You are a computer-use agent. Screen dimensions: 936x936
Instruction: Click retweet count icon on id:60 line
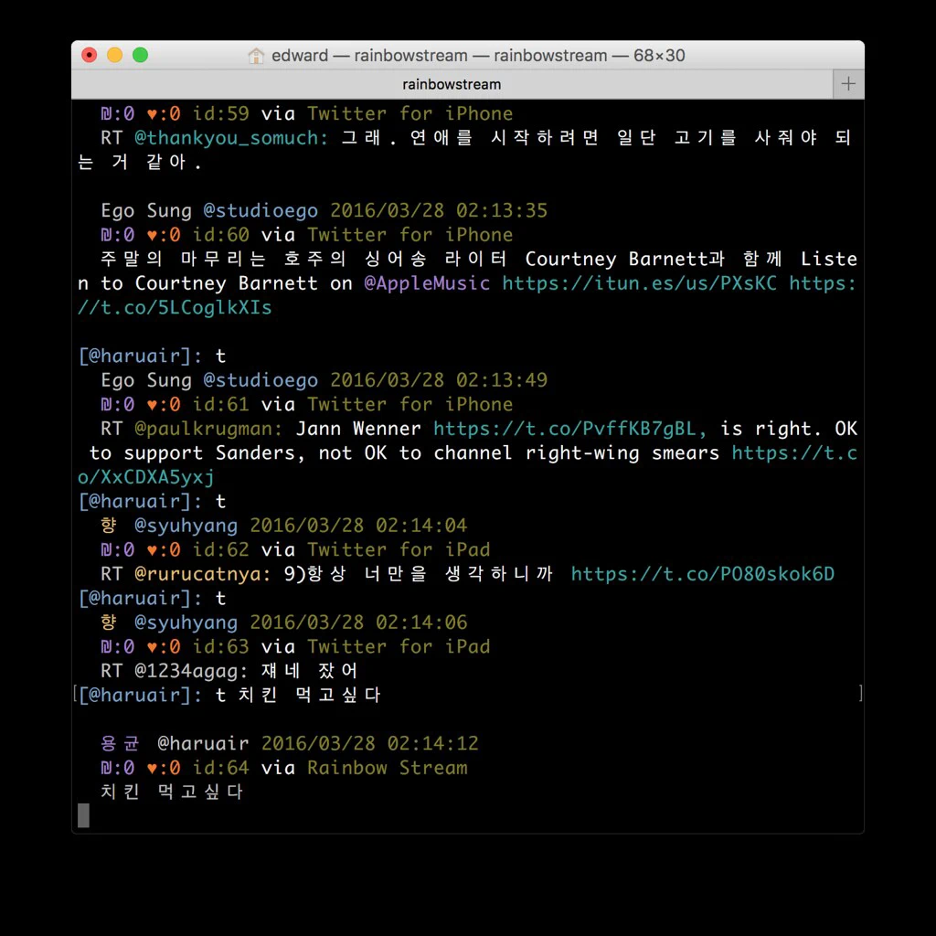tap(106, 235)
